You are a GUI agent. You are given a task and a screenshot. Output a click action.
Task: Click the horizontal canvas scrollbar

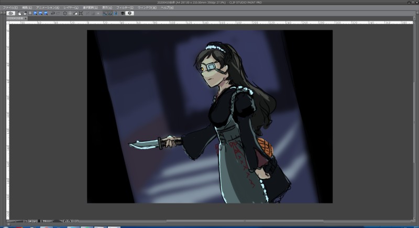pyautogui.click(x=245, y=221)
